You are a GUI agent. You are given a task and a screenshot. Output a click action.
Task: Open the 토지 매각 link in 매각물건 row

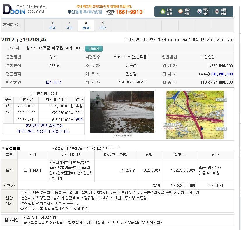(x=53, y=82)
